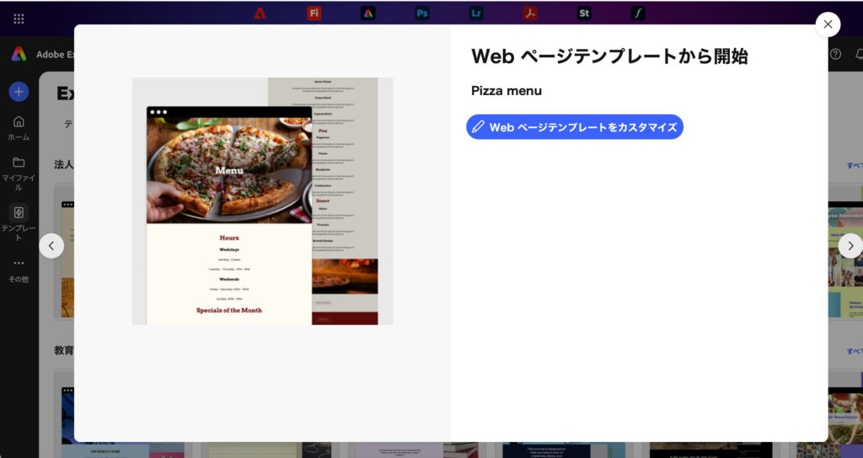The width and height of the screenshot is (863, 458).
Task: Click the Pizza menu template preview image
Action: 262,201
